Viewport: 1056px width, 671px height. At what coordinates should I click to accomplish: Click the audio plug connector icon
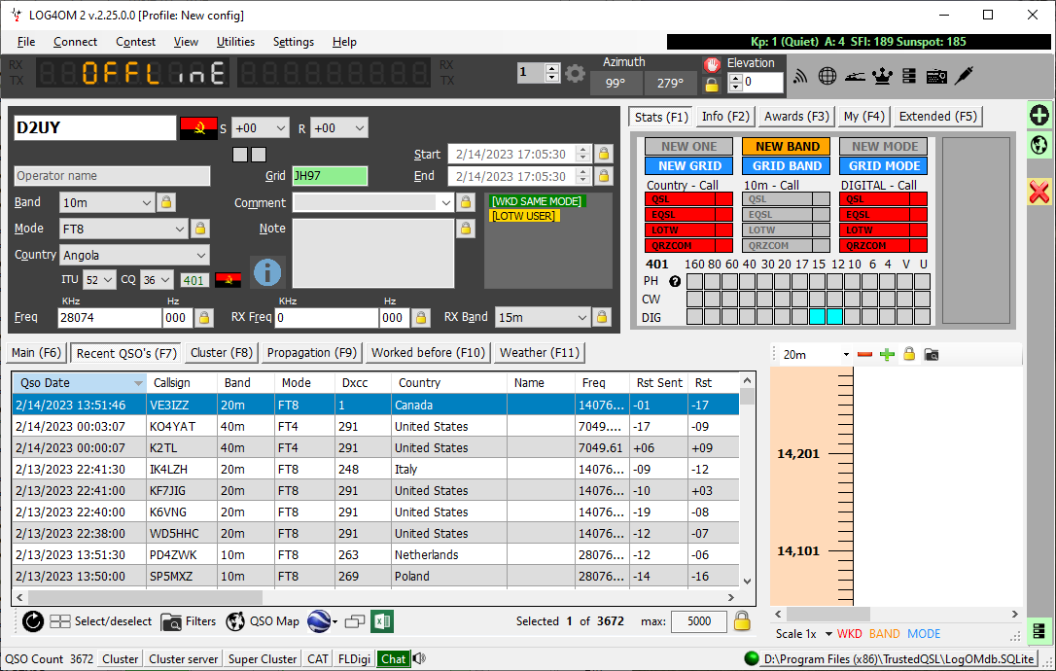tap(965, 76)
